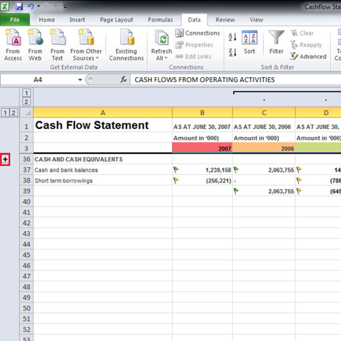Switch to the Insert tab
Image resolution: width=341 pixels, height=341 pixels.
[77, 20]
